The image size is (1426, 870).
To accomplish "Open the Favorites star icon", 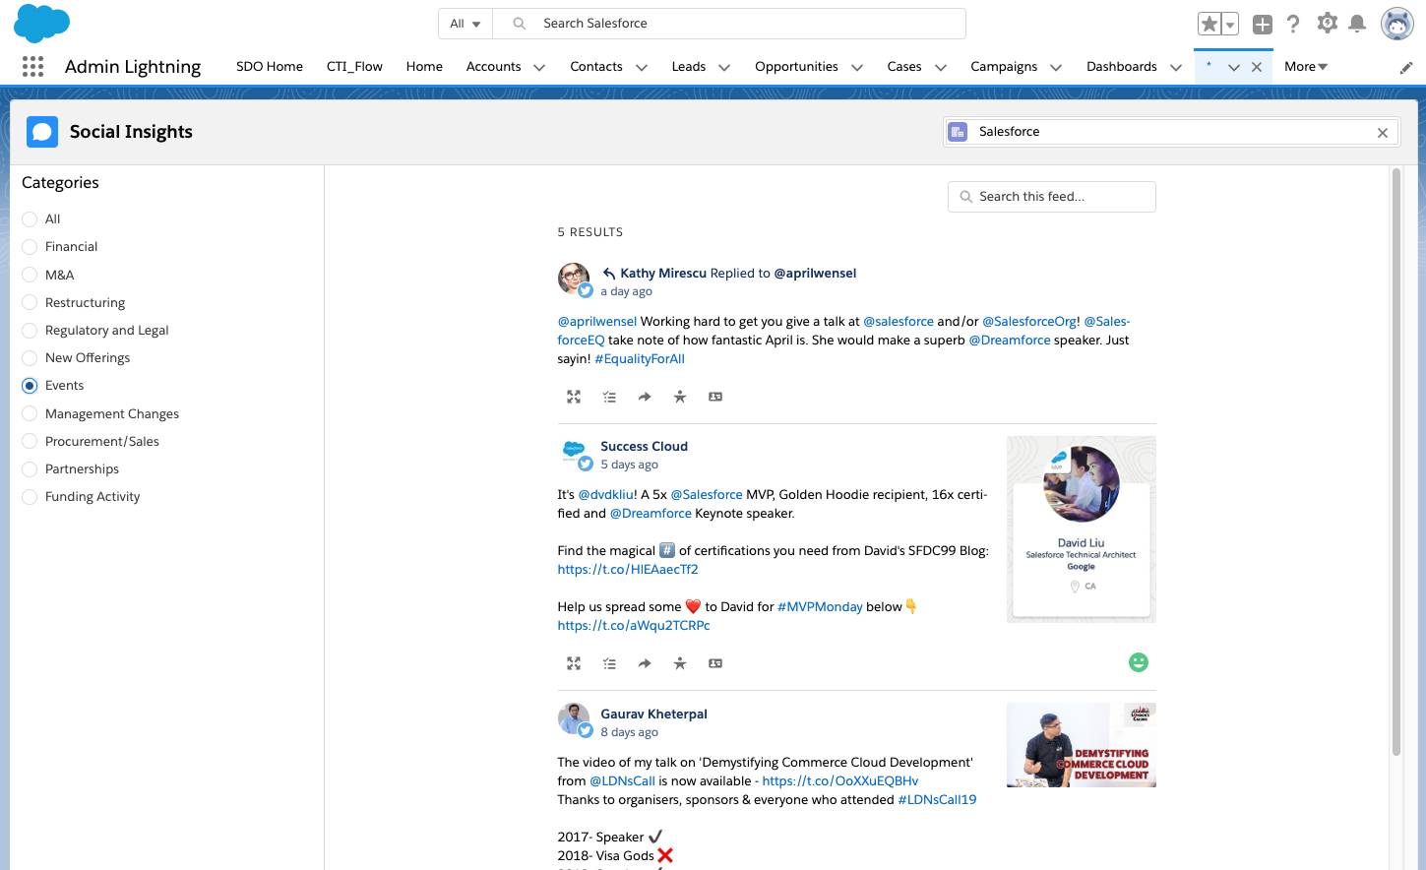I will click(1209, 24).
